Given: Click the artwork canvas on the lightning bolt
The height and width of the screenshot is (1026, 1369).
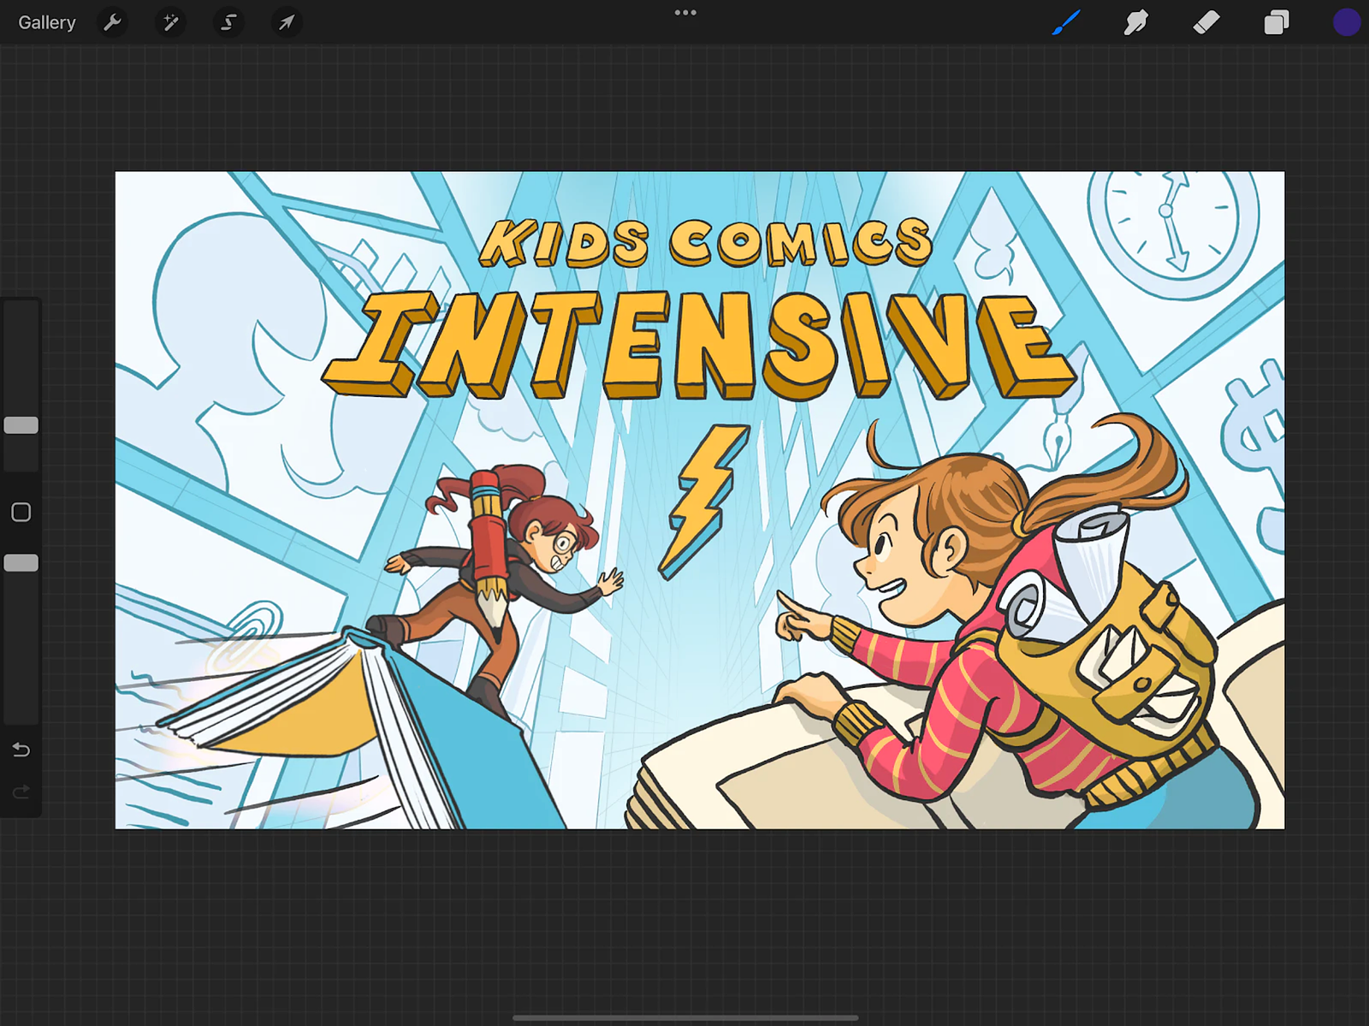Looking at the screenshot, I should coord(703,501).
